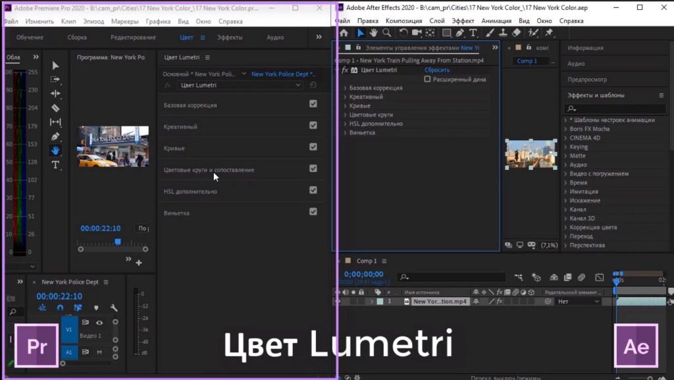Click the New York Police Dept preview thumbnail

pyautogui.click(x=113, y=146)
